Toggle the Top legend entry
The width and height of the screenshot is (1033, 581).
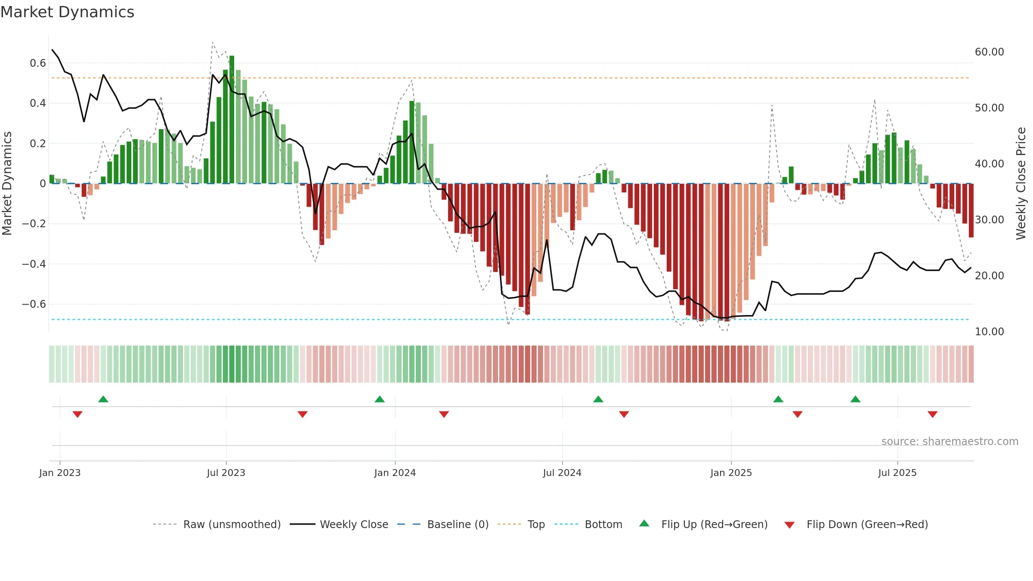pos(521,524)
